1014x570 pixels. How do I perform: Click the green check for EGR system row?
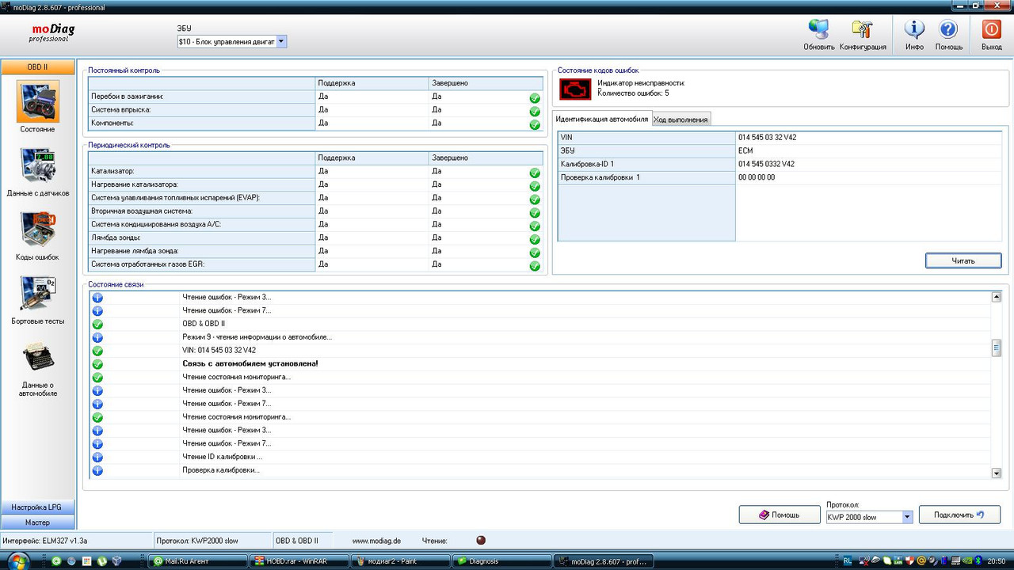pyautogui.click(x=535, y=266)
